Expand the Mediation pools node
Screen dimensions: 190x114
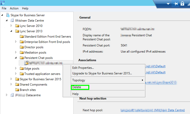click(x=16, y=52)
